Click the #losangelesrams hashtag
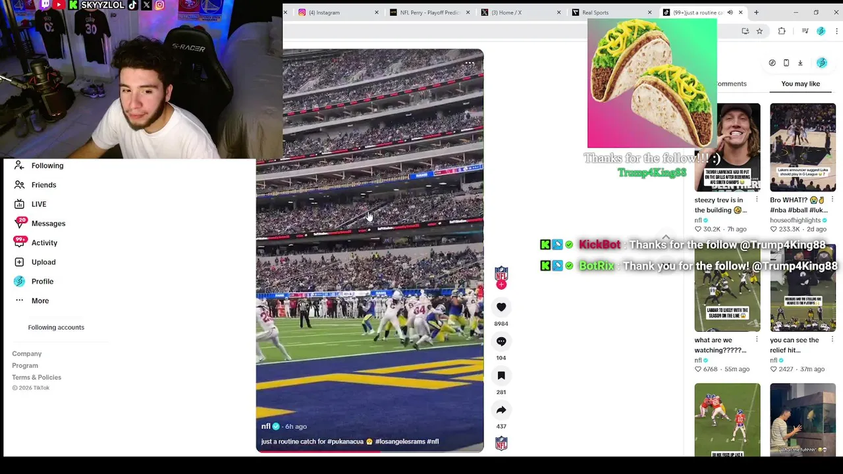 tap(400, 442)
